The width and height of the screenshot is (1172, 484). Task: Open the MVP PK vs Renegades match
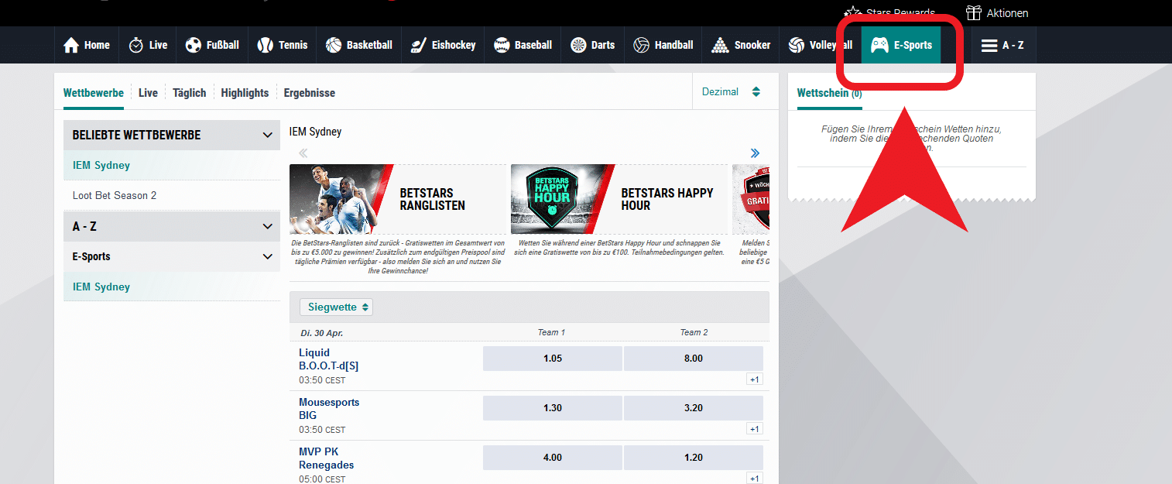click(327, 458)
